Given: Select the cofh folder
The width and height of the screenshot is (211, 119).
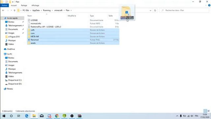Looking at the screenshot, I should click(x=73, y=30).
